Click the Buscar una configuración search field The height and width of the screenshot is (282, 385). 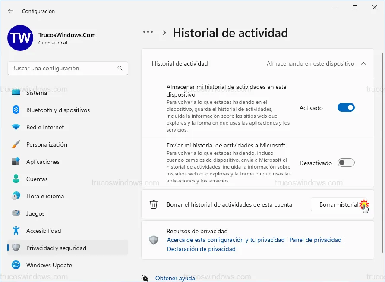point(63,69)
